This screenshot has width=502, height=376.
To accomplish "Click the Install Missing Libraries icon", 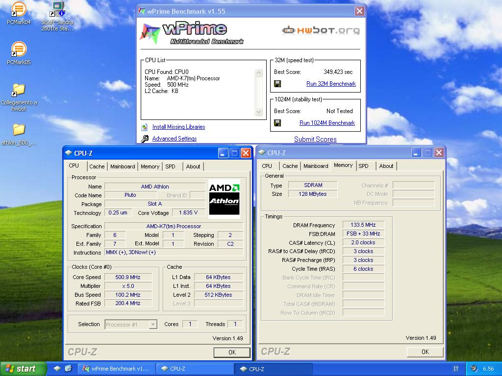I will (145, 127).
